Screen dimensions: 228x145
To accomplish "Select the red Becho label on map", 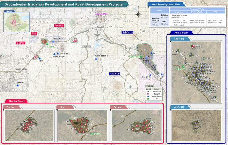I will point(20,43).
